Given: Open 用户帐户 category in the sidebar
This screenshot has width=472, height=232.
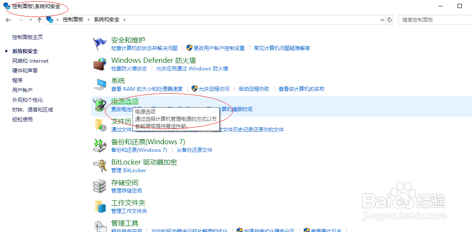Looking at the screenshot, I should 22,90.
